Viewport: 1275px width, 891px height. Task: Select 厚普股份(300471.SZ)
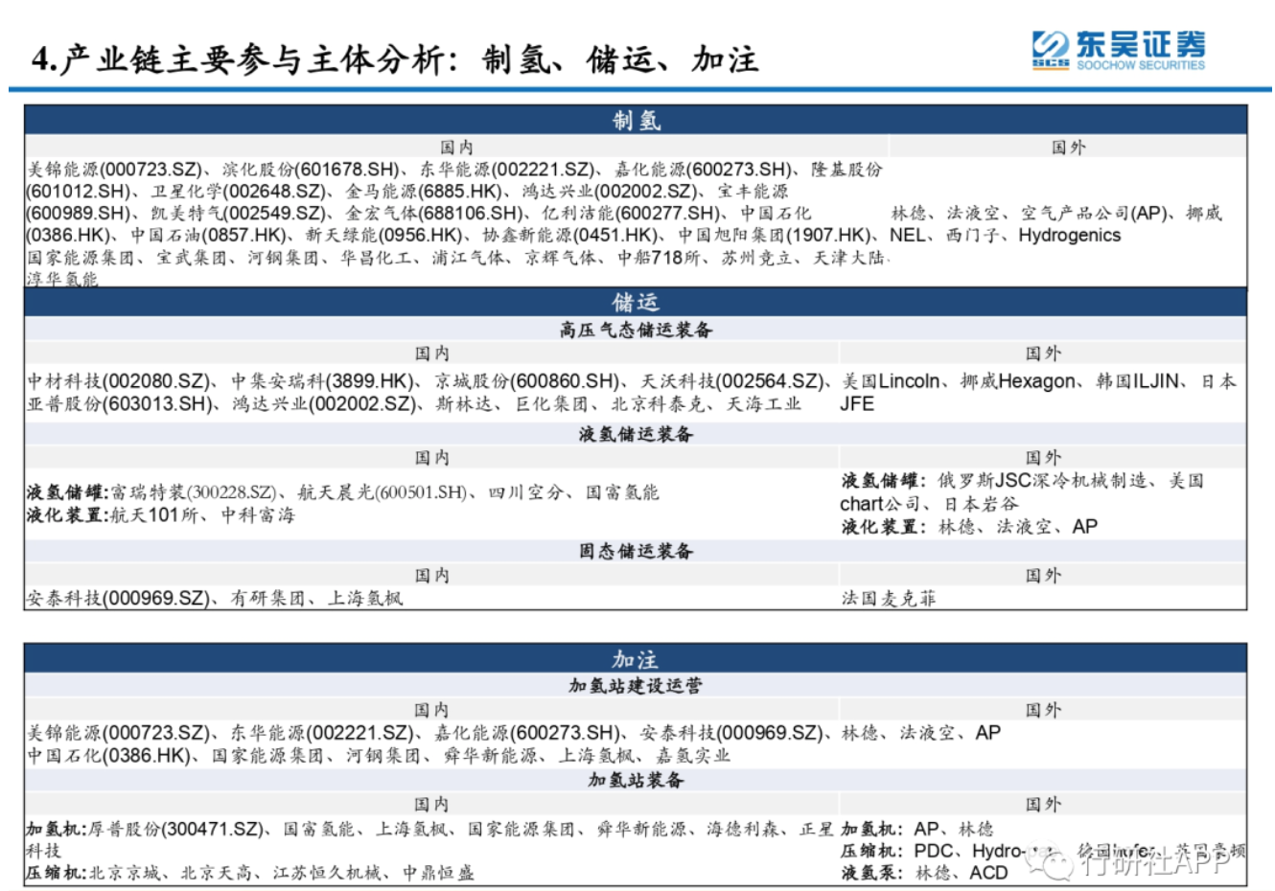(x=175, y=829)
